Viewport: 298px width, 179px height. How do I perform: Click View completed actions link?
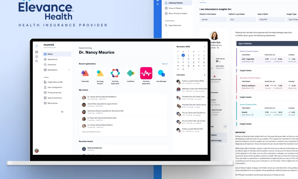(x=91, y=132)
